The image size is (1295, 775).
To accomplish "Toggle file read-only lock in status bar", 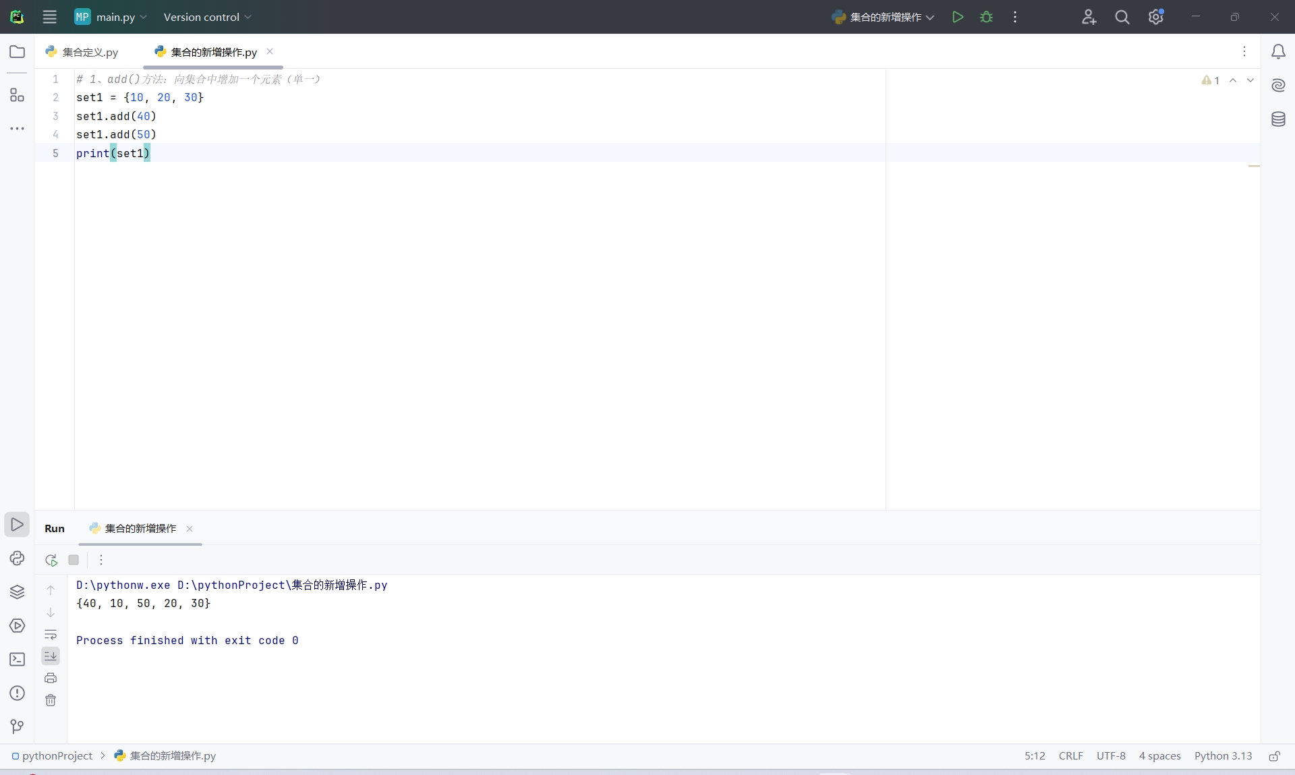I will pyautogui.click(x=1274, y=756).
